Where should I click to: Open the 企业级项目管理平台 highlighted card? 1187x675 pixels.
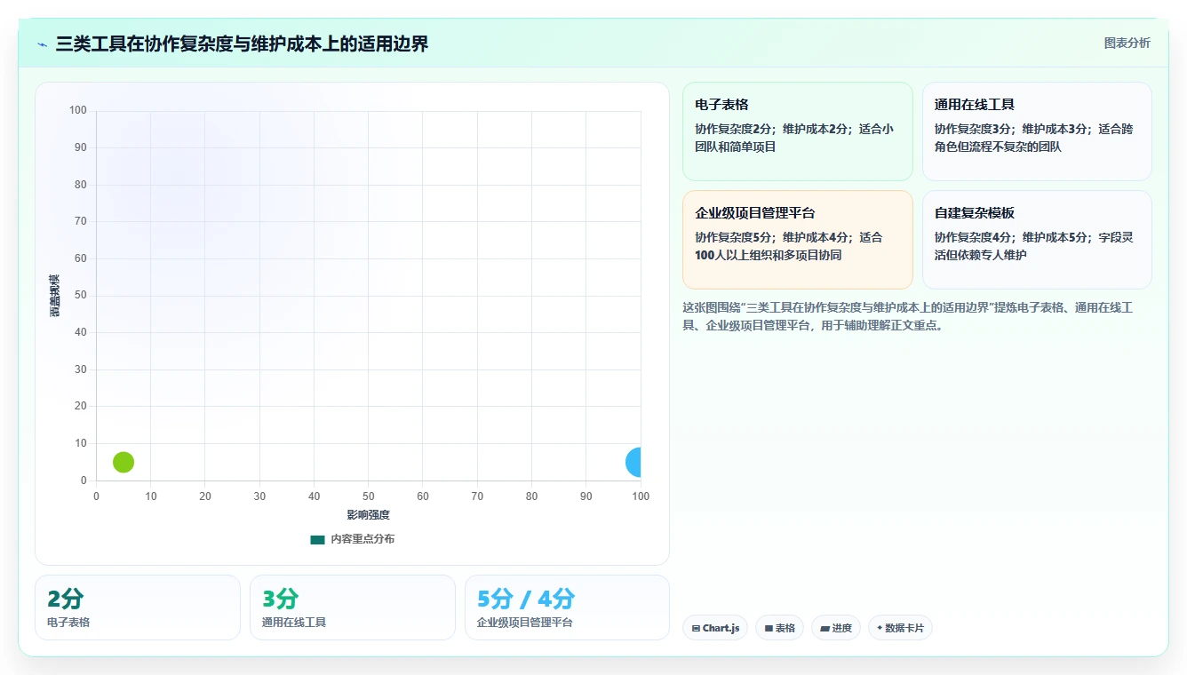coord(797,240)
